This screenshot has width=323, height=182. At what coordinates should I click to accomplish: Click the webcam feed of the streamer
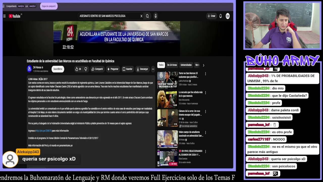tap(282, 26)
